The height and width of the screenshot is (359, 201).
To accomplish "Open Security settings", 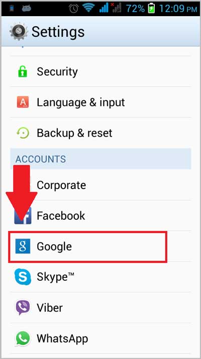I will (x=100, y=72).
